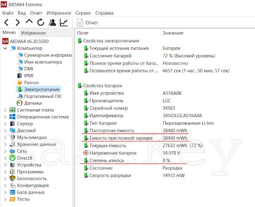
Task: Open user management toolbar icon
Action: tap(52, 22)
